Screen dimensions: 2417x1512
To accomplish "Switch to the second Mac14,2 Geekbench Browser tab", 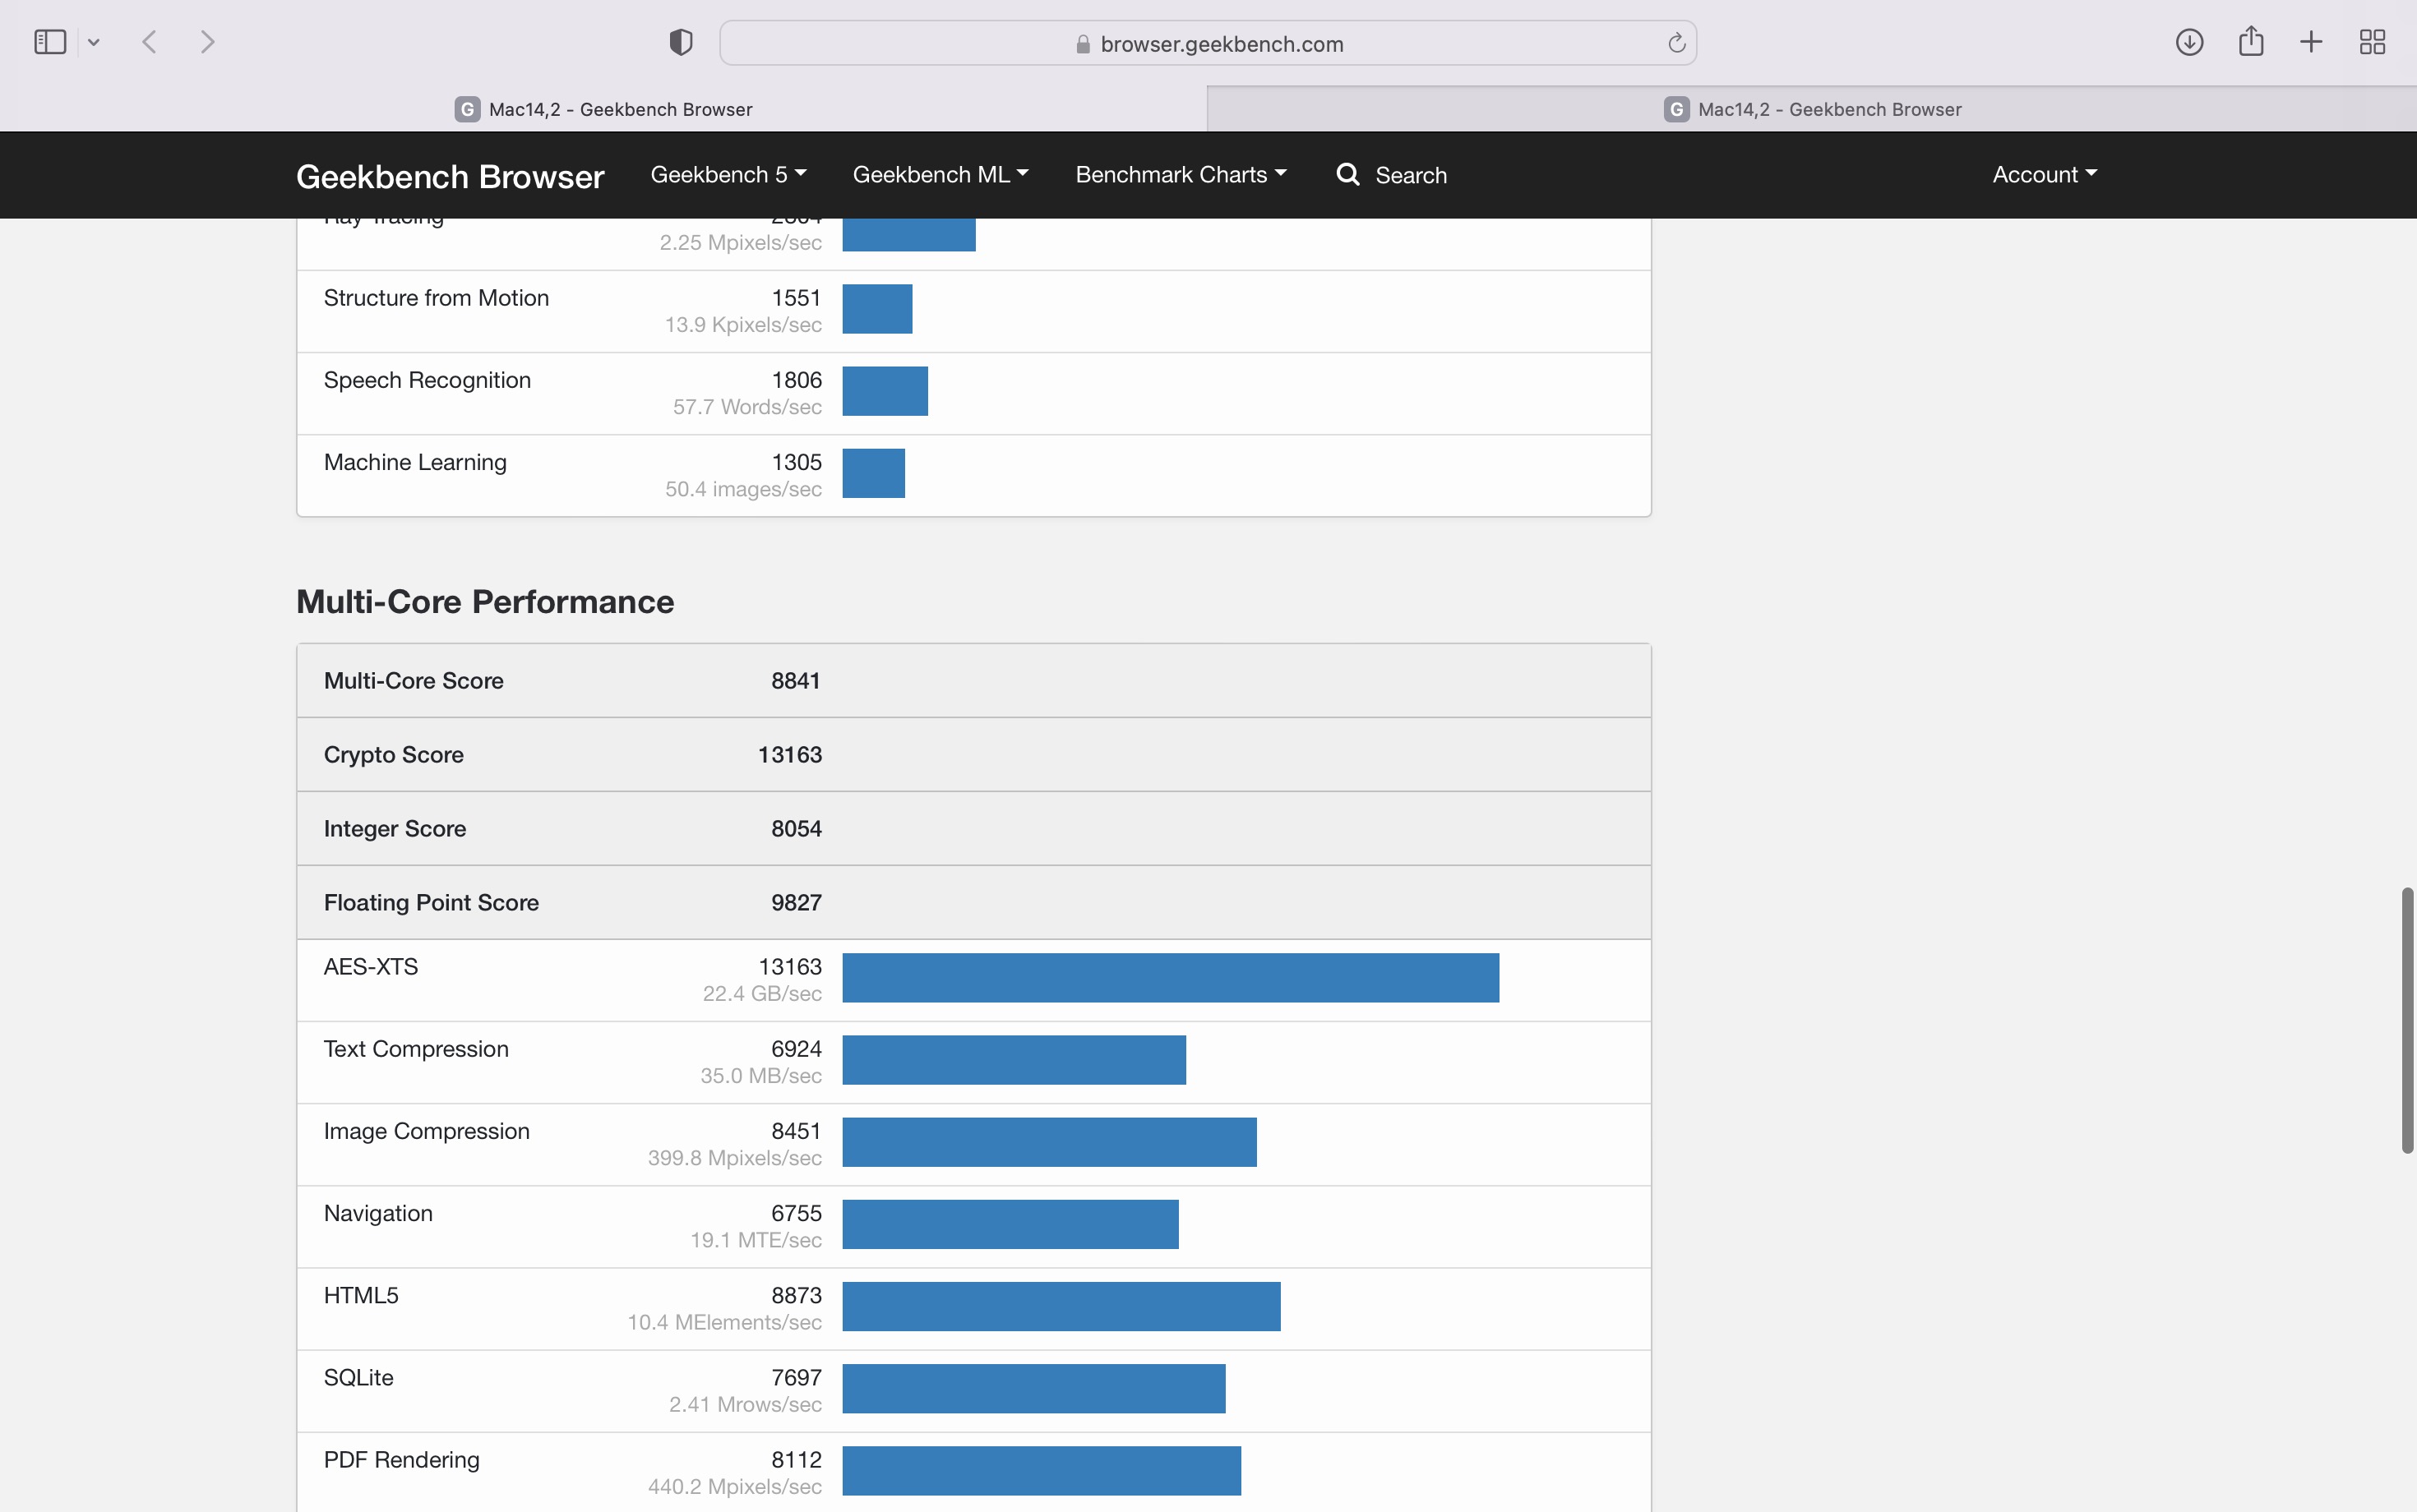I will click(x=1812, y=109).
